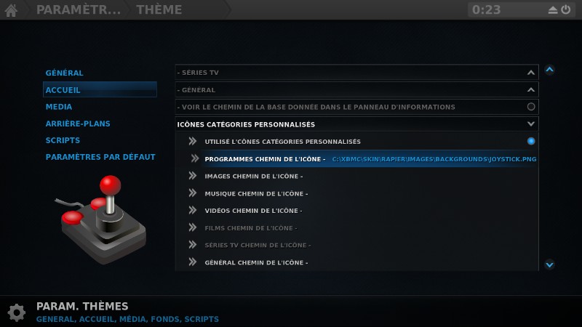Enable voir le chemin de la base donnée option

pyautogui.click(x=531, y=107)
